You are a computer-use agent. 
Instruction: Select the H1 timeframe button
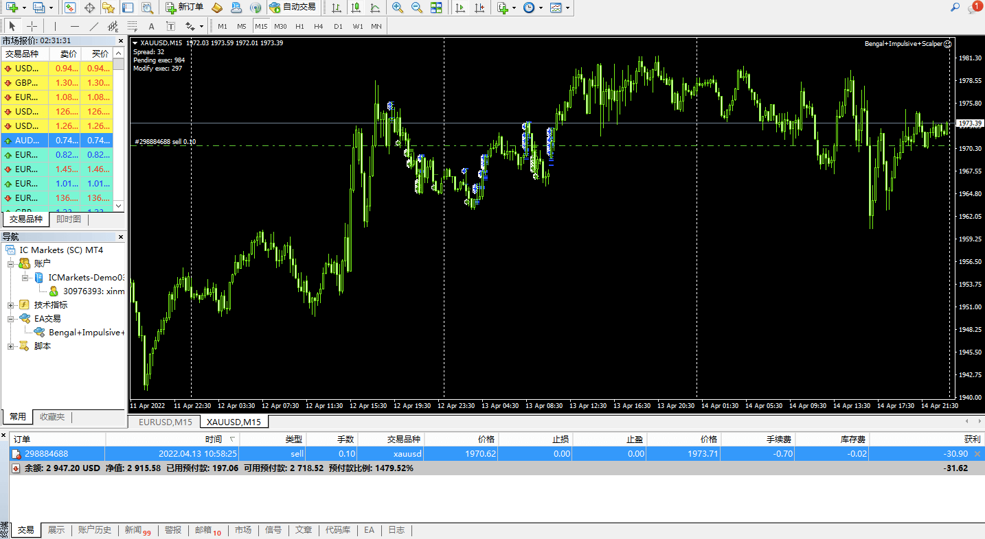point(299,26)
